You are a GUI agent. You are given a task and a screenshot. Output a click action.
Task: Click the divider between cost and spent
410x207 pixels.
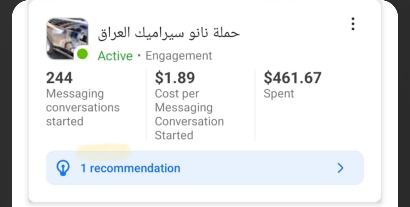point(255,105)
